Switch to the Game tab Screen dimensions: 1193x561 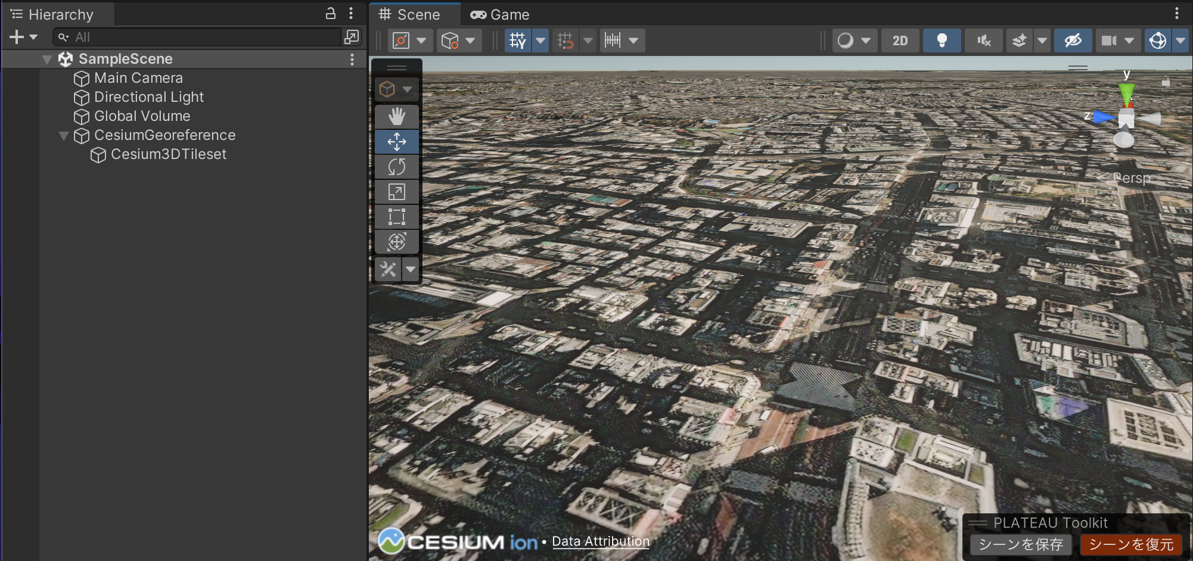point(501,14)
